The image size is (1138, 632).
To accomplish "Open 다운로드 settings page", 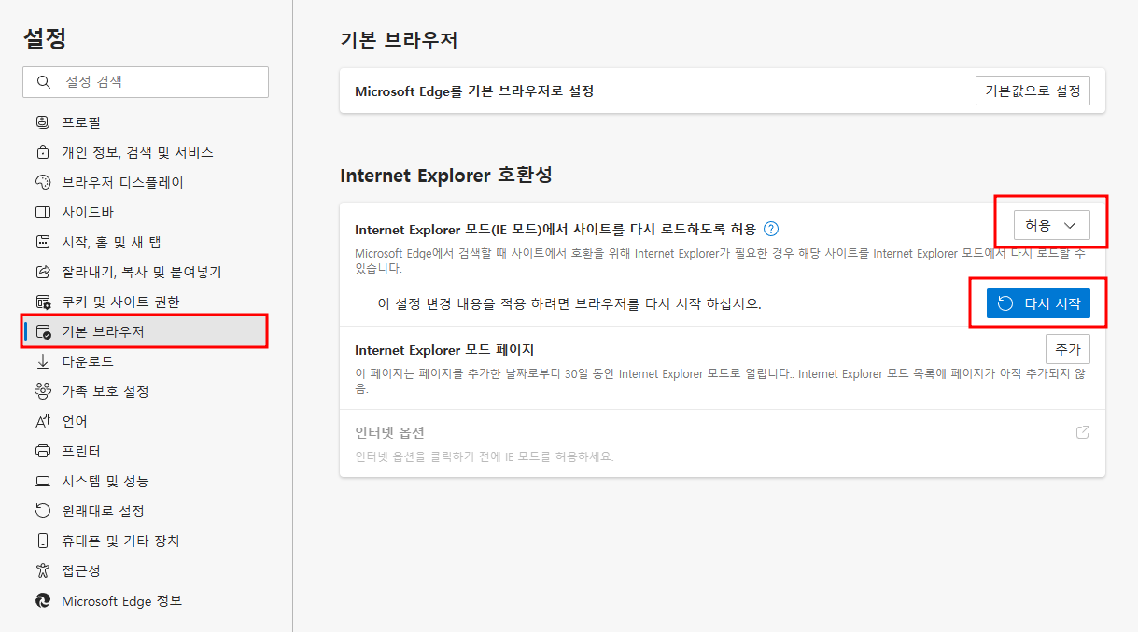I will point(146,361).
